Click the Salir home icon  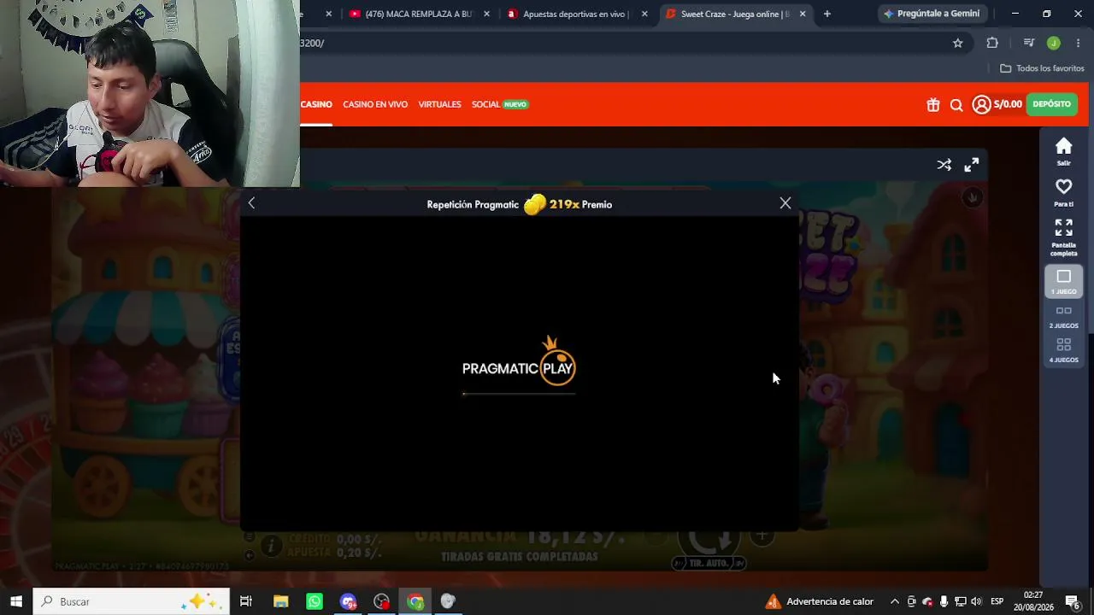(x=1063, y=151)
